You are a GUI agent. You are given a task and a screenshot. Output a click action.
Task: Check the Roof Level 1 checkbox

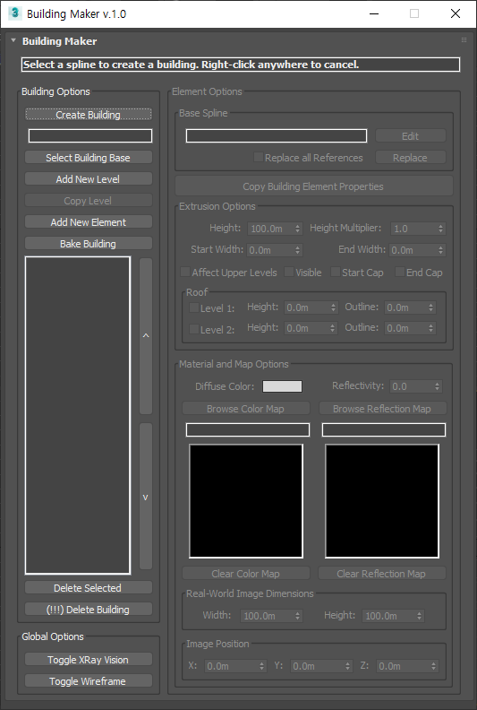(x=193, y=307)
